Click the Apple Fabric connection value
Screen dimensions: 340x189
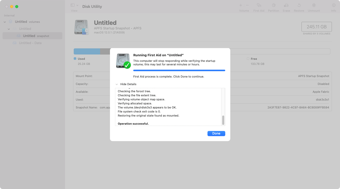pos(321,92)
